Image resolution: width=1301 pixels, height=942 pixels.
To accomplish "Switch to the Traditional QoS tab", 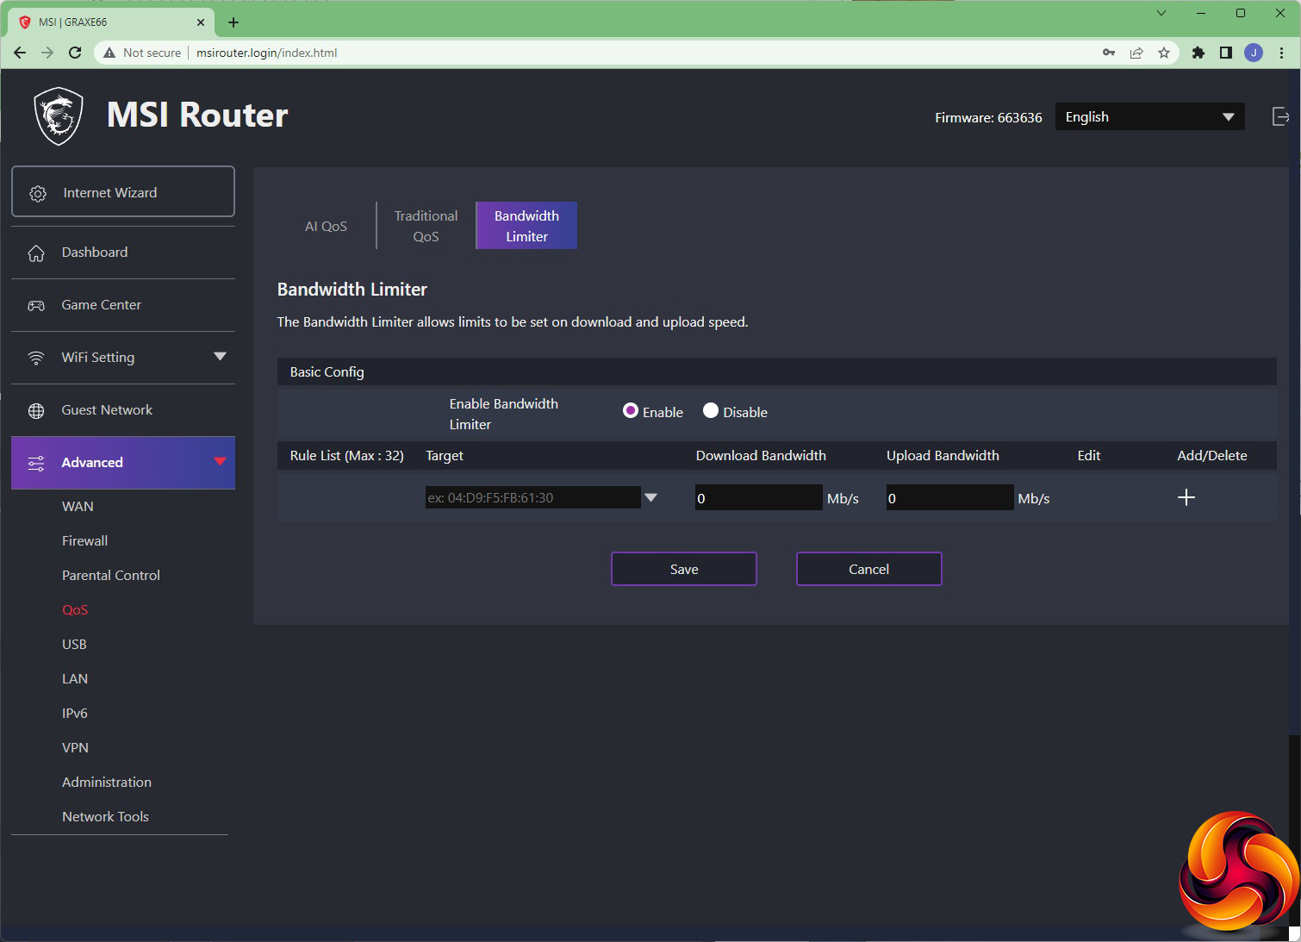I will click(x=426, y=226).
